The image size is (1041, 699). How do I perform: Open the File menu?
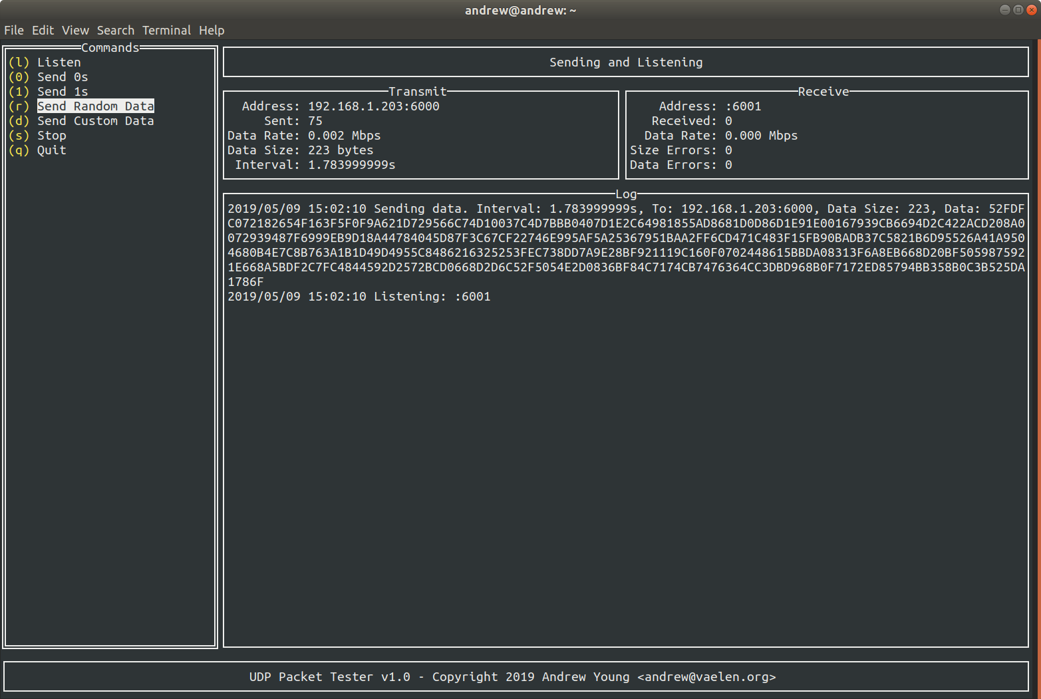pos(14,30)
